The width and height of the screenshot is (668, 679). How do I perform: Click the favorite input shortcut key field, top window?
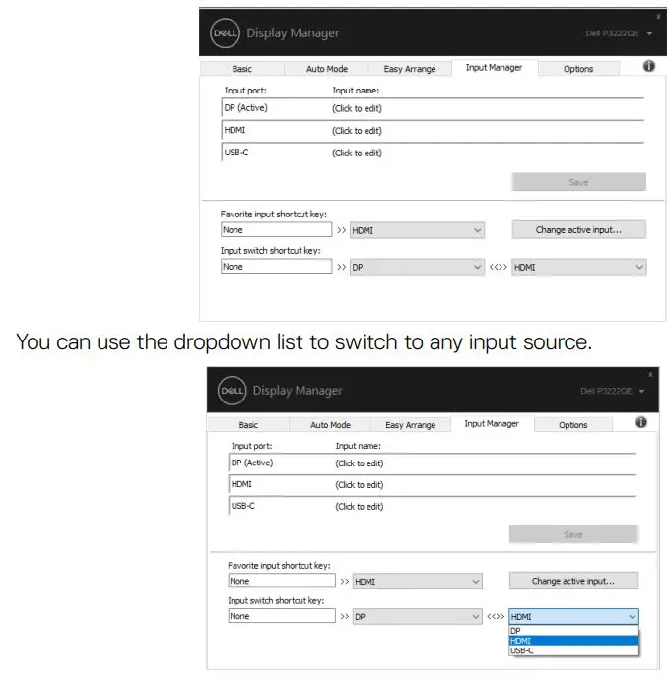276,230
